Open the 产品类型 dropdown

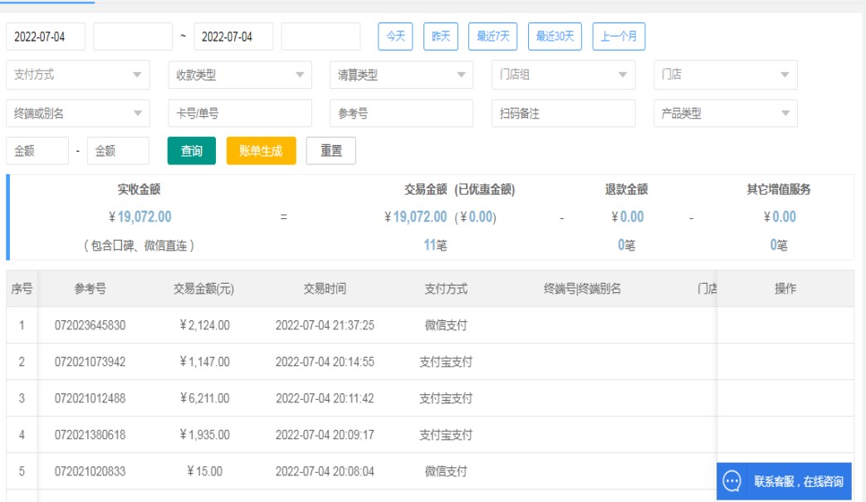(725, 114)
